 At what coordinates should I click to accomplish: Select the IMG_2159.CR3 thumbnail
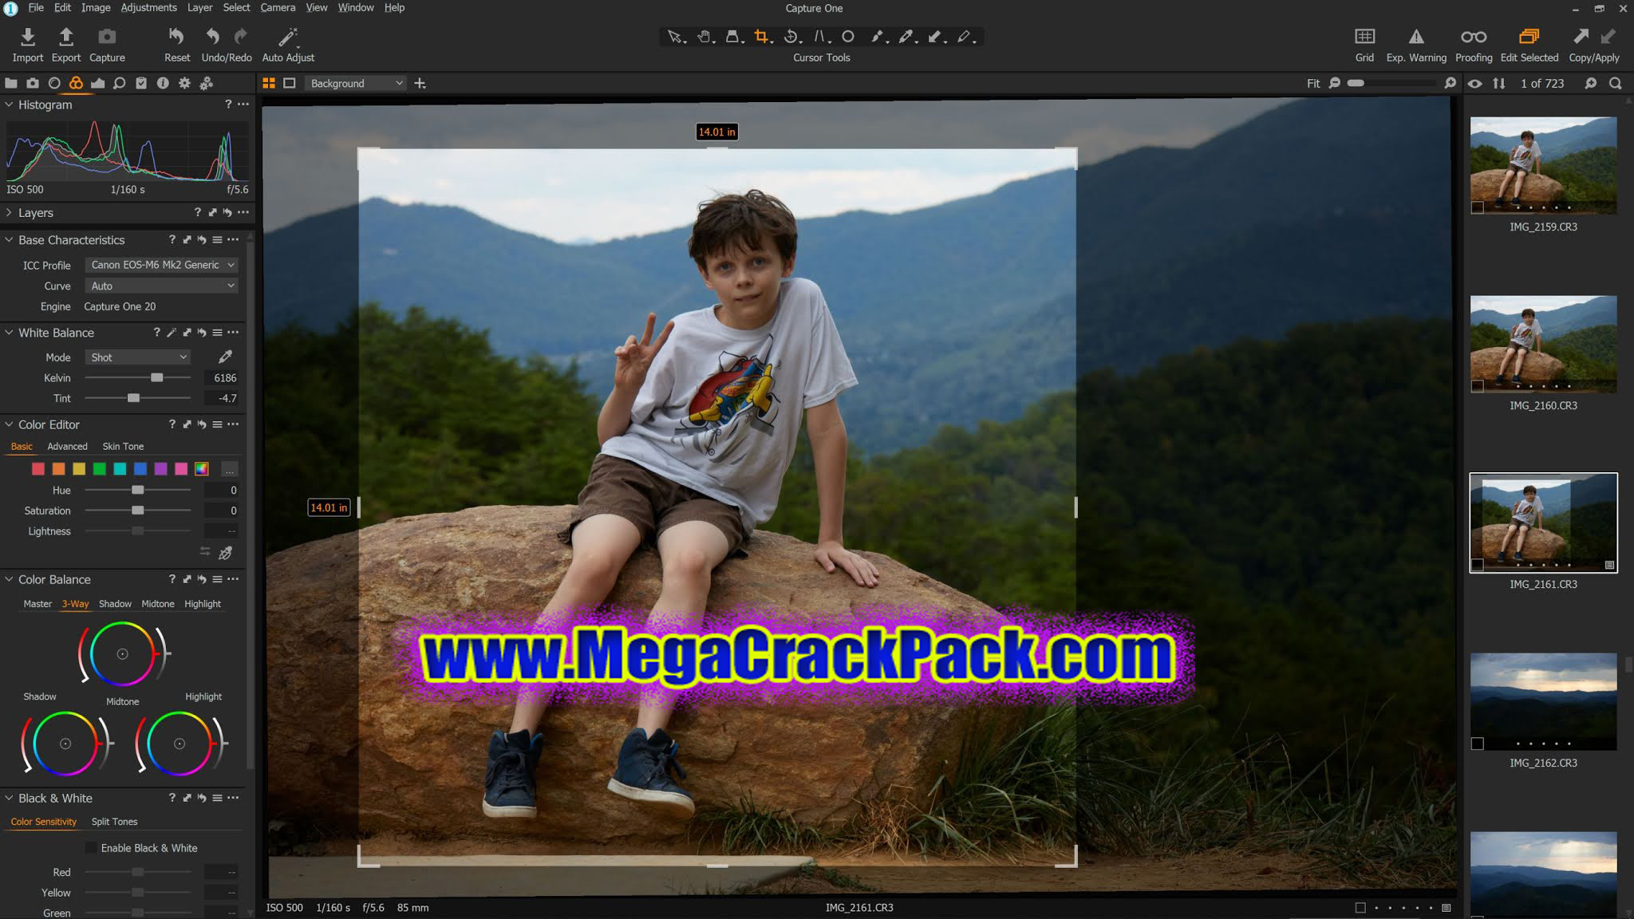point(1543,165)
